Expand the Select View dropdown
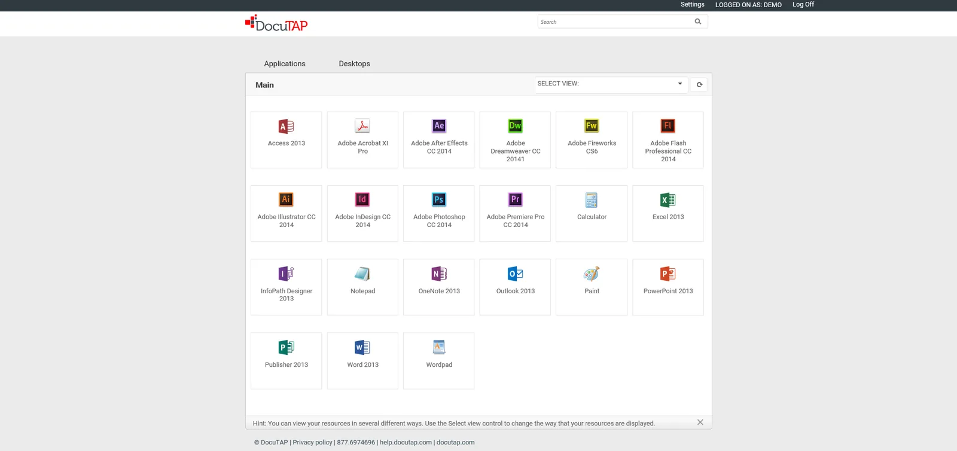Viewport: 957px width, 451px height. pyautogui.click(x=611, y=84)
